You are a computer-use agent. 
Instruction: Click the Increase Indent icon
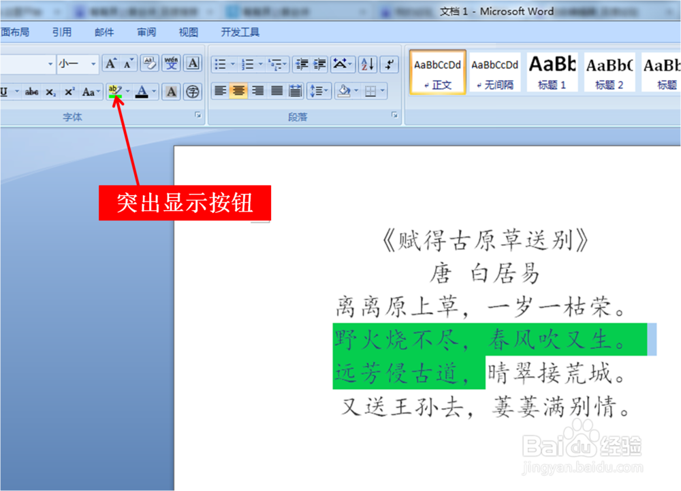pyautogui.click(x=319, y=63)
